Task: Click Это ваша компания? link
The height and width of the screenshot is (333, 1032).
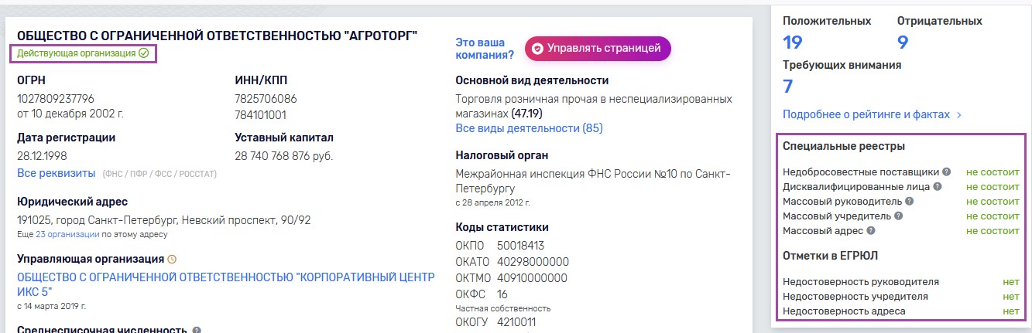Action: click(x=485, y=48)
